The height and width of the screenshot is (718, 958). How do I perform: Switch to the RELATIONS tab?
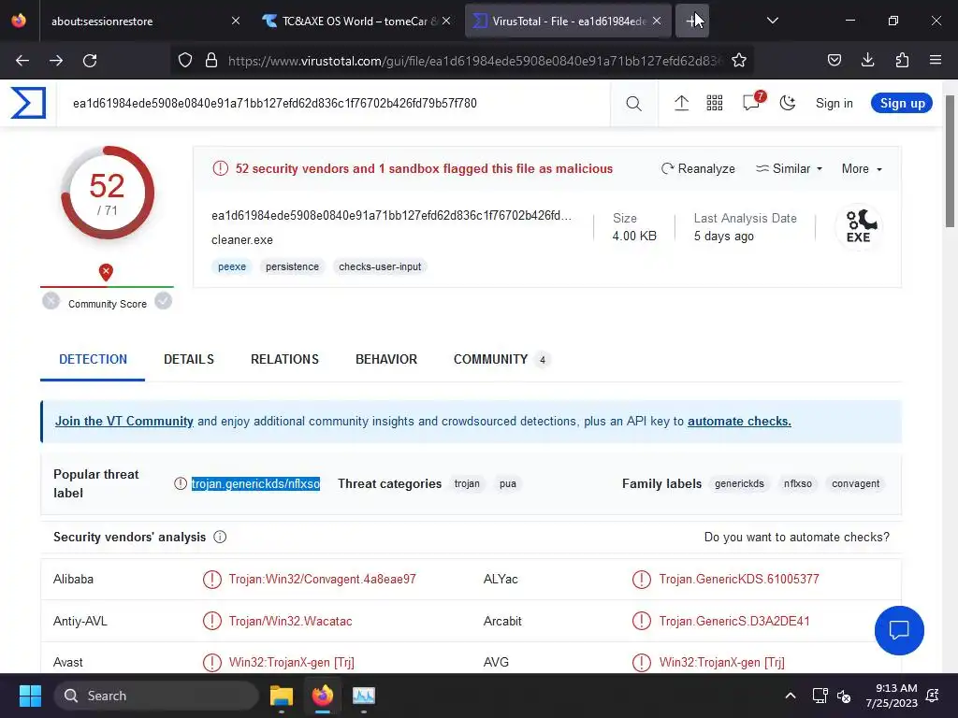click(284, 359)
